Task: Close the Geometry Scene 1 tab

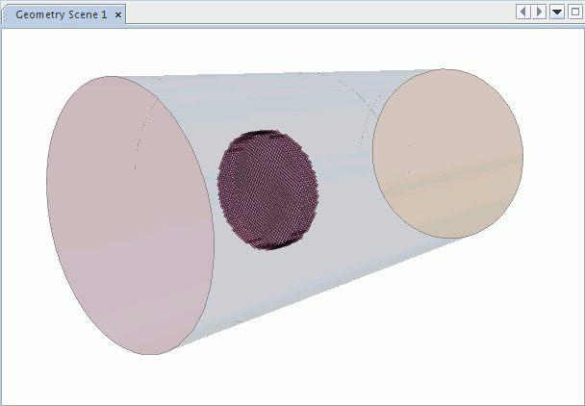Action: (118, 16)
